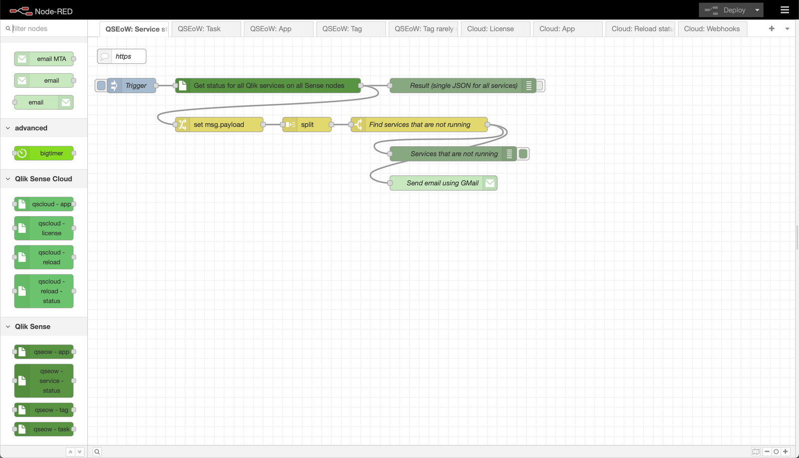This screenshot has width=799, height=458.
Task: Open the flow tabs list dropdown
Action: (x=788, y=28)
